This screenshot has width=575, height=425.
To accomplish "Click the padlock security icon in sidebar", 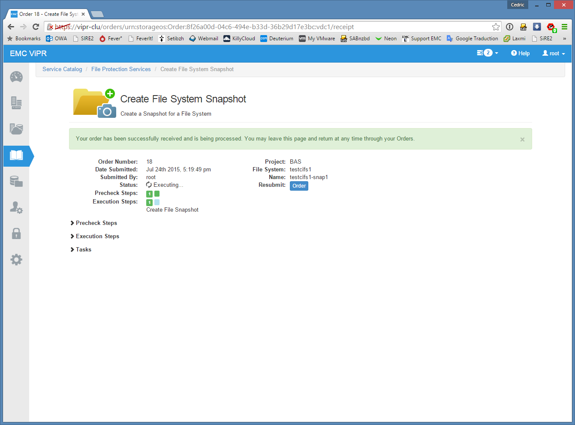I will [16, 233].
